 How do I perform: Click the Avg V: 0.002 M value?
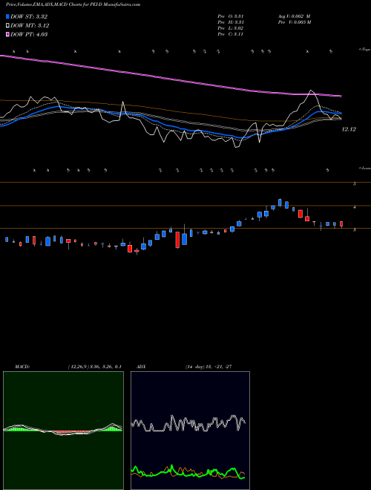click(294, 16)
